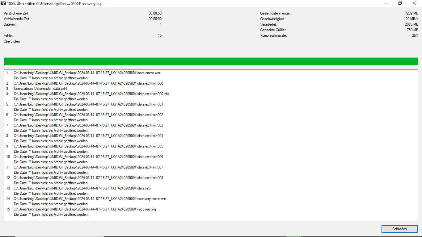This screenshot has height=237, width=422.
Task: Select the data.ext4.win001 entry
Action: pyautogui.click(x=88, y=104)
